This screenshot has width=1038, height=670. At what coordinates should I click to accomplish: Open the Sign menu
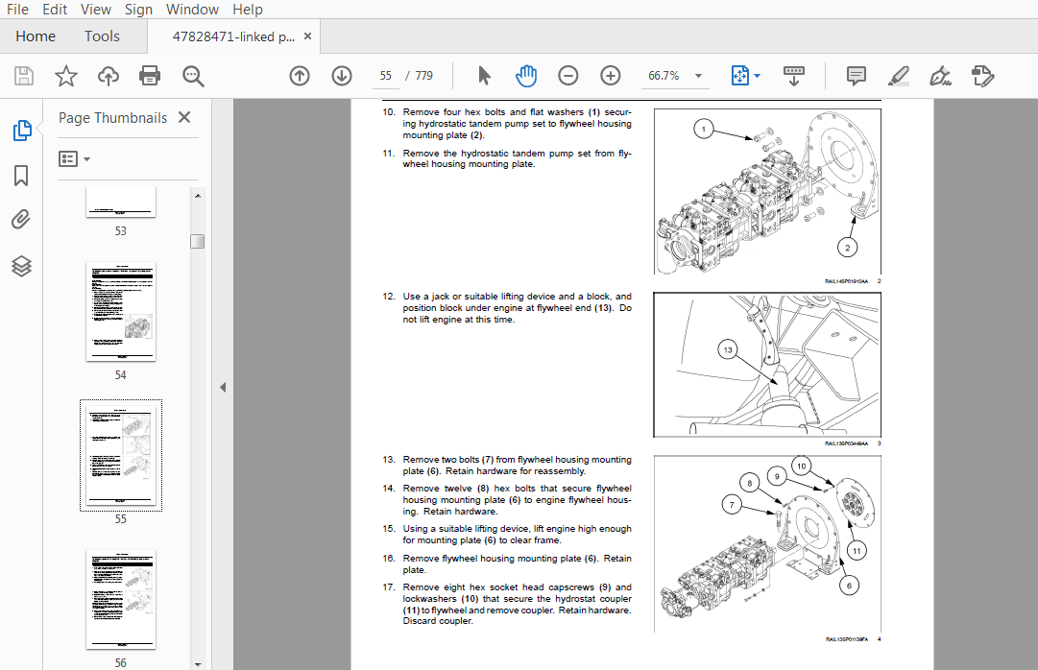[138, 10]
